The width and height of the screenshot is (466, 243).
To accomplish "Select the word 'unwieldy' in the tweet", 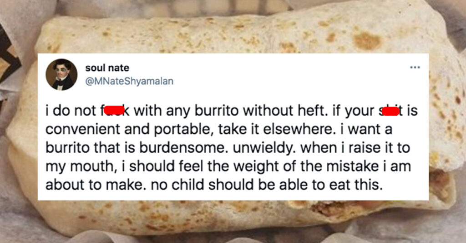I will point(264,148).
